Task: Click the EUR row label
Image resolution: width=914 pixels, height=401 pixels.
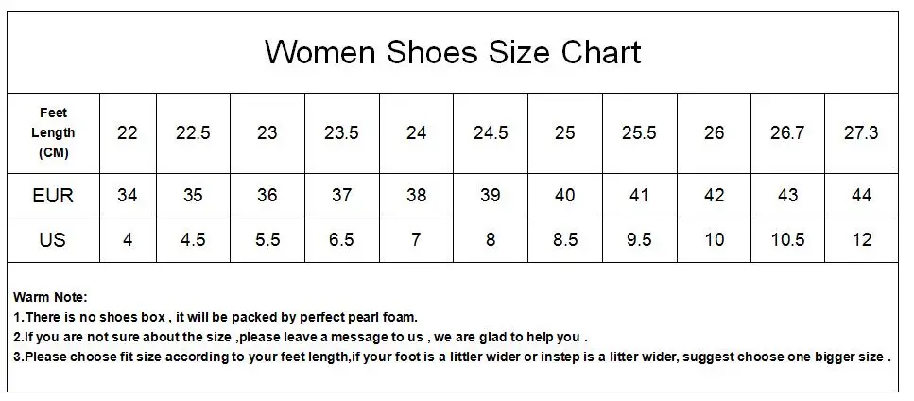Action: (x=53, y=195)
